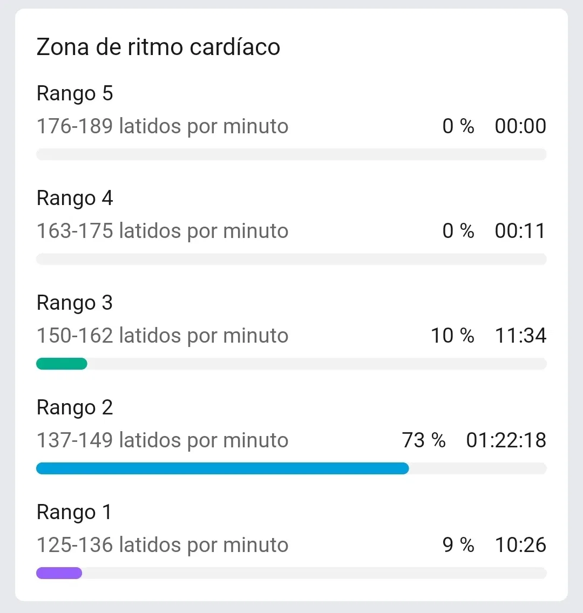The height and width of the screenshot is (613, 583).
Task: Click the Zona de ritmo cardíaco heading
Action: (158, 47)
